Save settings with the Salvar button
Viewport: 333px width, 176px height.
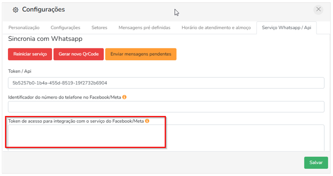[316, 163]
